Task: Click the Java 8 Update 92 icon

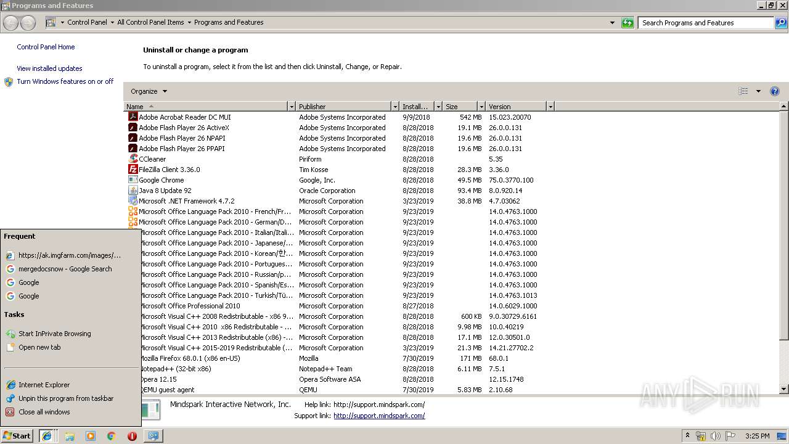Action: click(133, 190)
